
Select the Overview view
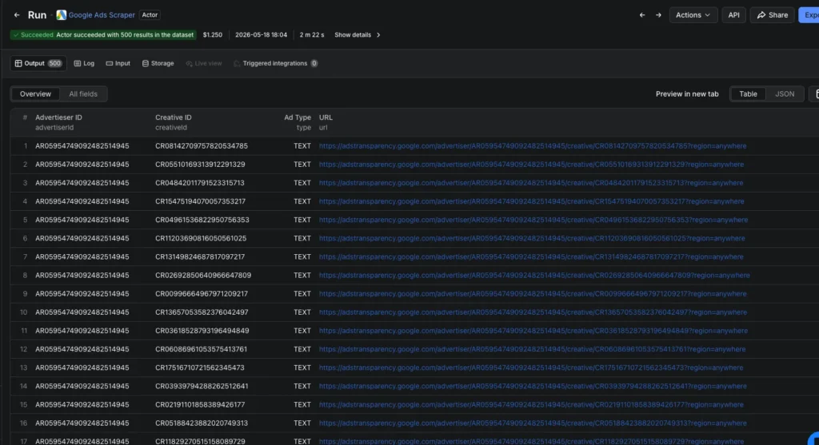[x=35, y=94]
